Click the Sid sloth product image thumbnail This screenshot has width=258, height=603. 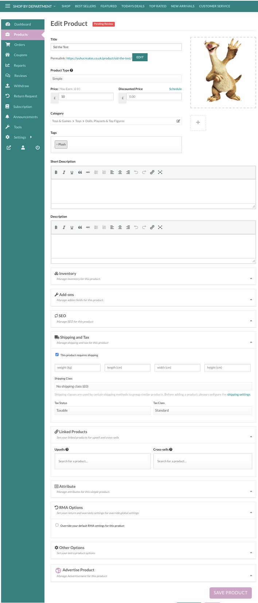point(223,72)
